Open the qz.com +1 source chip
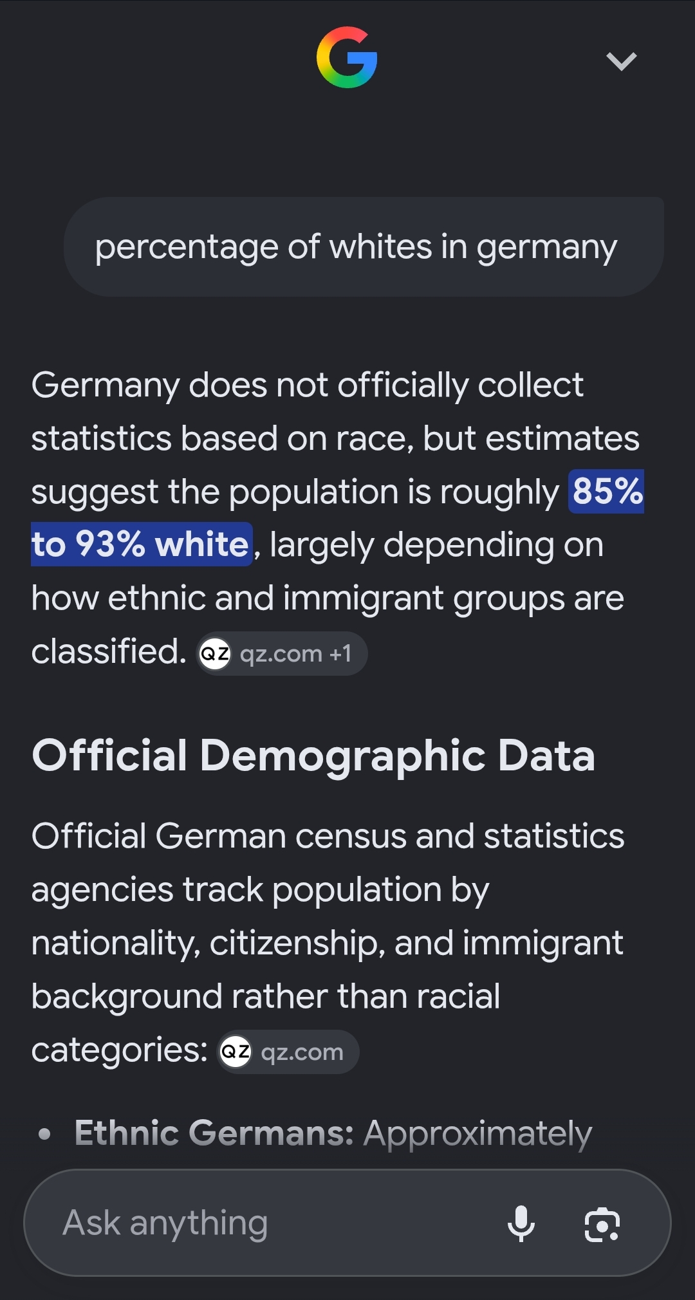The image size is (695, 1300). point(282,653)
